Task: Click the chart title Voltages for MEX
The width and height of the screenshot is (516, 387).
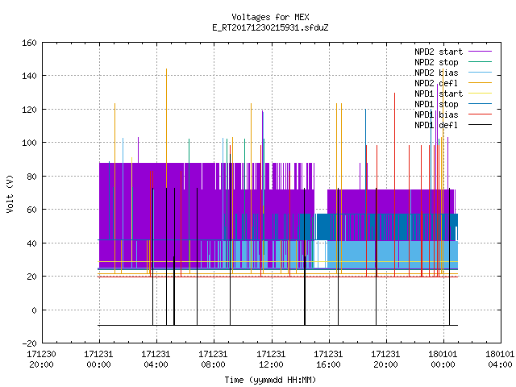Action: coord(270,17)
